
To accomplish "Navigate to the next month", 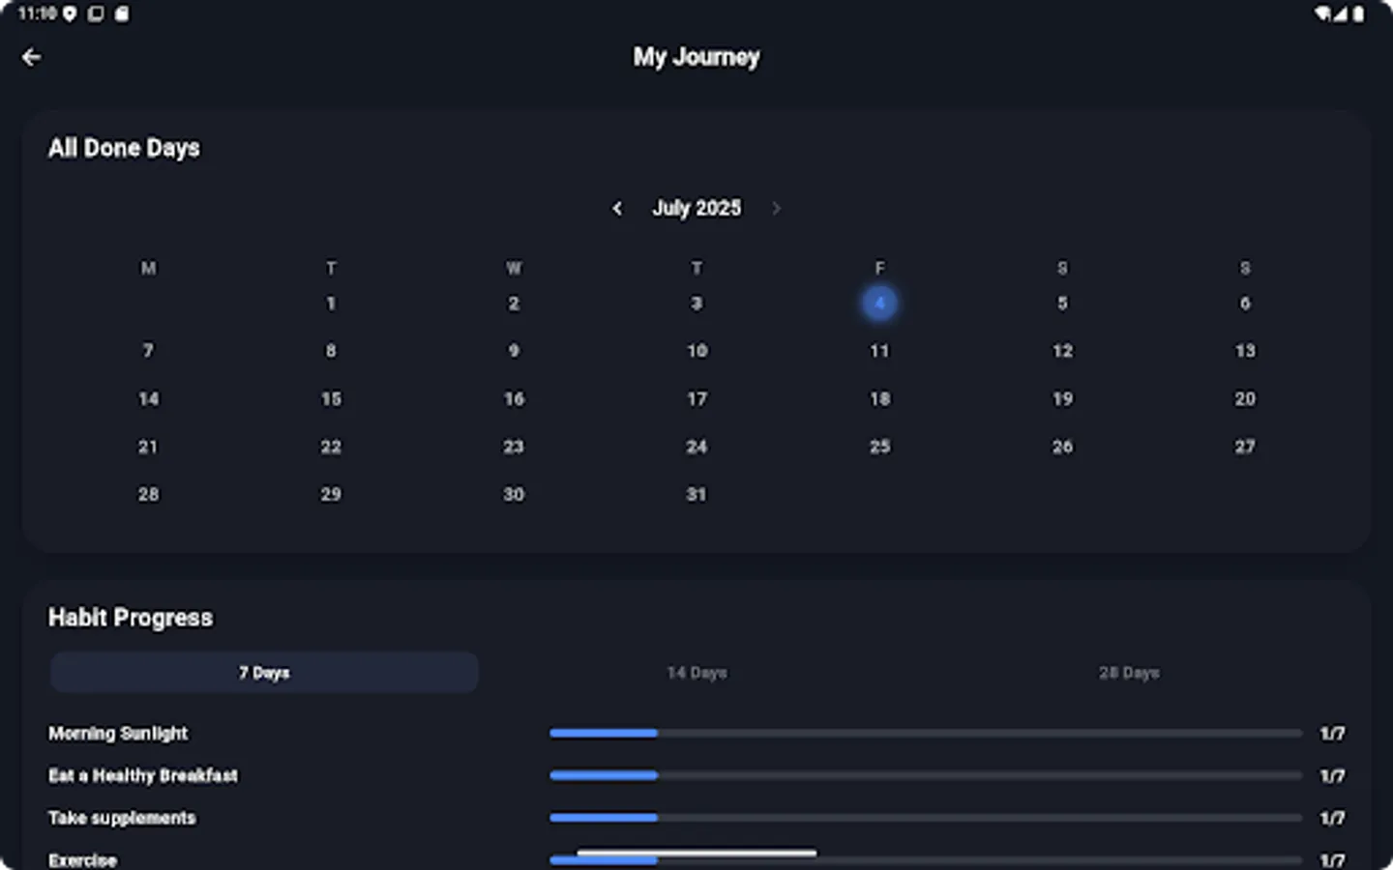I will pos(776,208).
